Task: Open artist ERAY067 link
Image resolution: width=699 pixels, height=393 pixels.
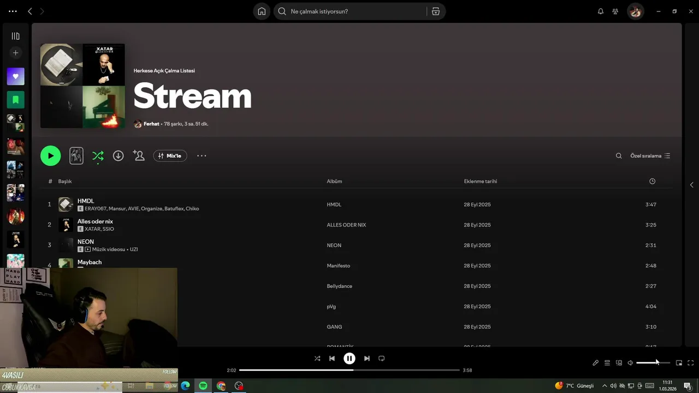Action: [95, 209]
